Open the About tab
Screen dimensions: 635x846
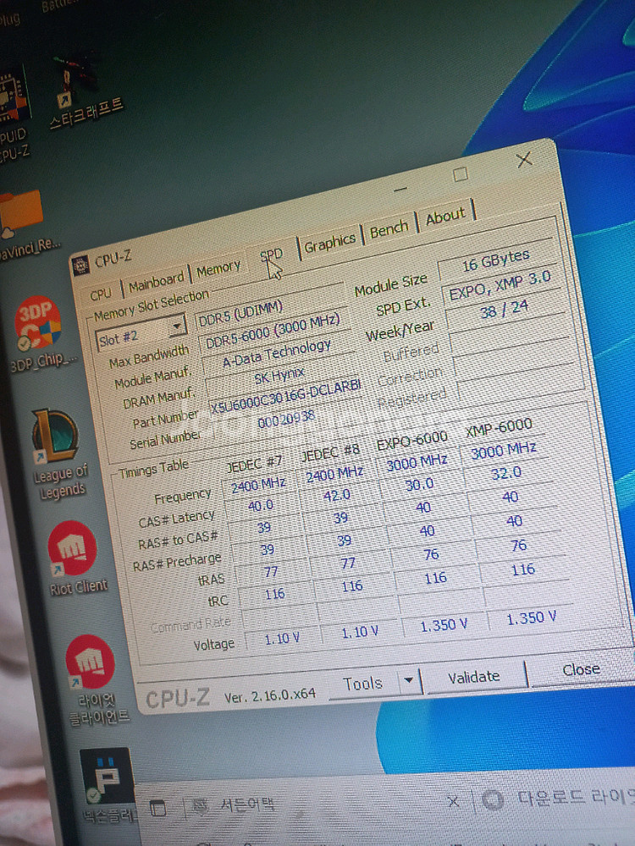pyautogui.click(x=445, y=217)
